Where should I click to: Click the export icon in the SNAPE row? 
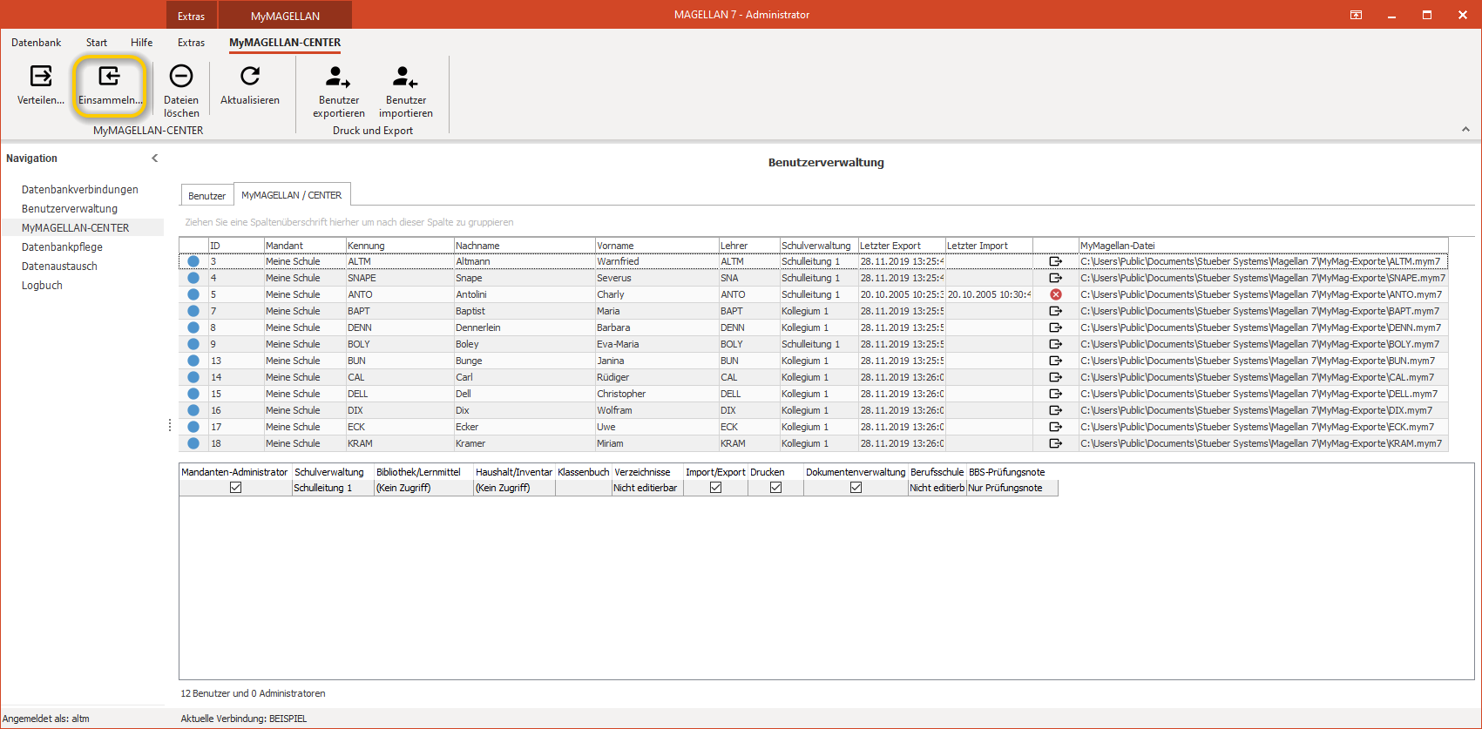pyautogui.click(x=1056, y=278)
